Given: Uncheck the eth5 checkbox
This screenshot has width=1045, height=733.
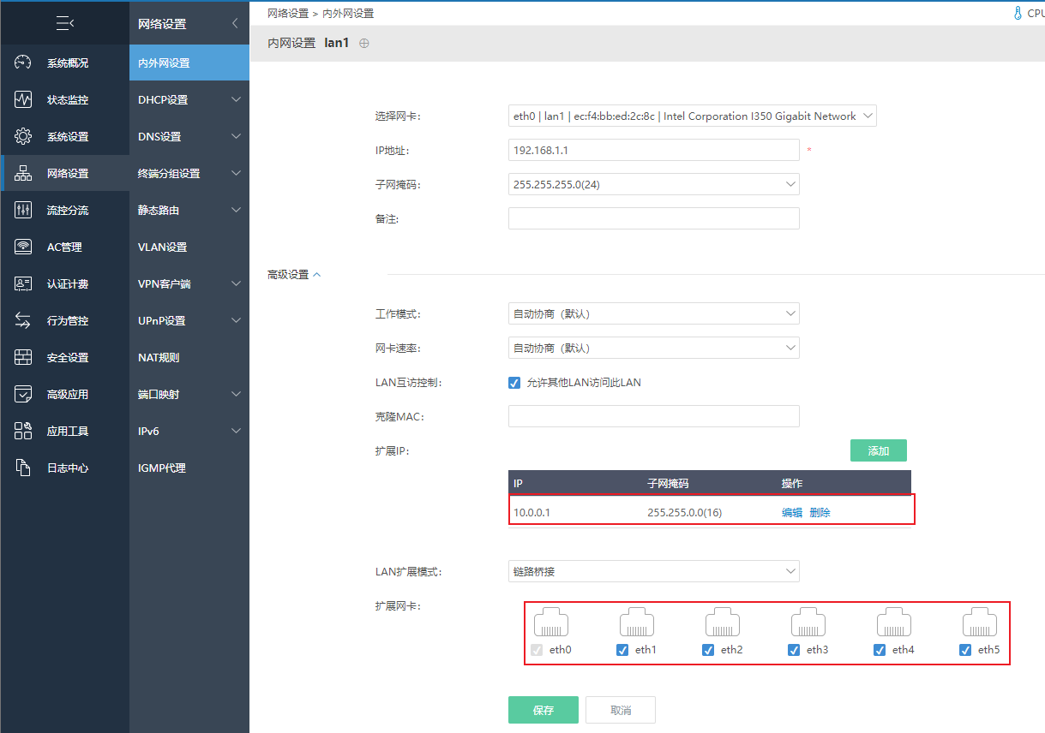Looking at the screenshot, I should (965, 650).
